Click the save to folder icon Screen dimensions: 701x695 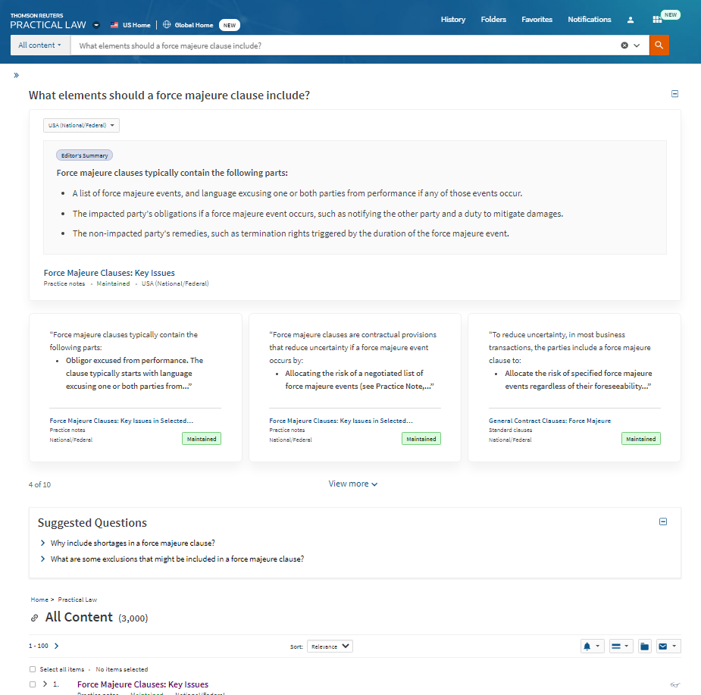coord(644,646)
